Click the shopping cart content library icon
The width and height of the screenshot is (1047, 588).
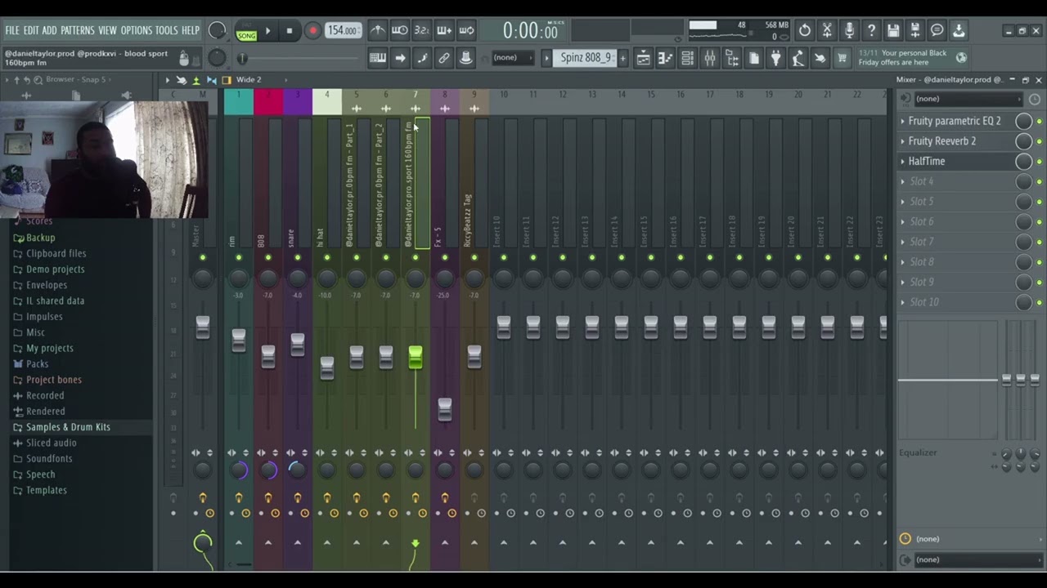(x=842, y=58)
